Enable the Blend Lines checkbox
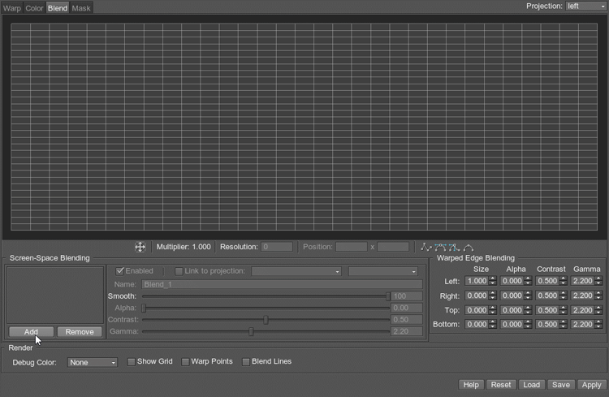 pyautogui.click(x=246, y=362)
